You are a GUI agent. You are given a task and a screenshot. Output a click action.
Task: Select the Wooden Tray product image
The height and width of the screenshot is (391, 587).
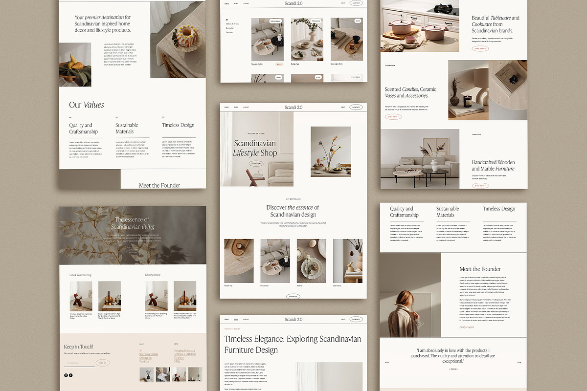[x=346, y=40]
